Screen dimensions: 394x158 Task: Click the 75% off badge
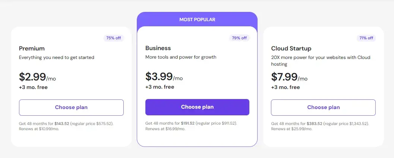[114, 38]
